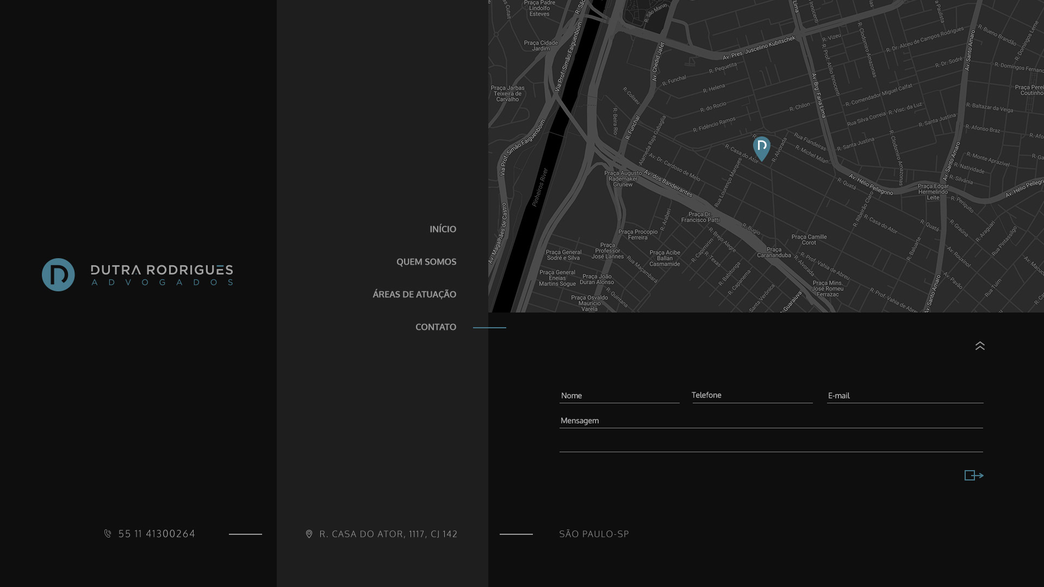Click into the E-mail field
Viewport: 1044px width, 587px height.
905,396
